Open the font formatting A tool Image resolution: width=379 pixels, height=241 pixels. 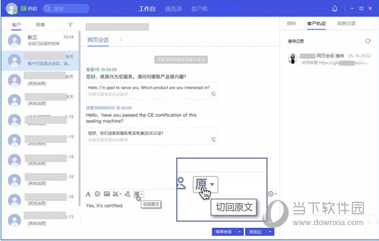(x=88, y=194)
